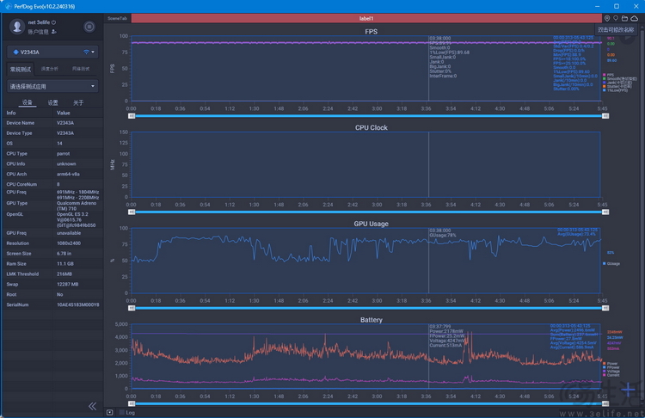This screenshot has height=418, width=645.
Task: Click the cloud upload icon
Action: [x=635, y=18]
